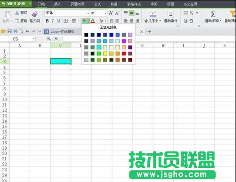
Task: Select the magenta fill color swatch
Action: [x=124, y=41]
